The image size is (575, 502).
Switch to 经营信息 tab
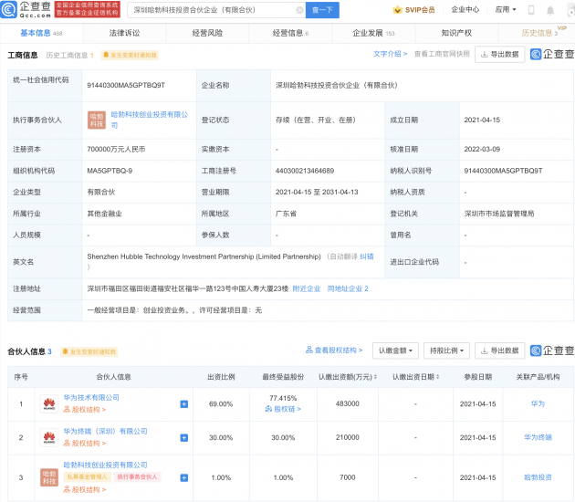point(290,33)
